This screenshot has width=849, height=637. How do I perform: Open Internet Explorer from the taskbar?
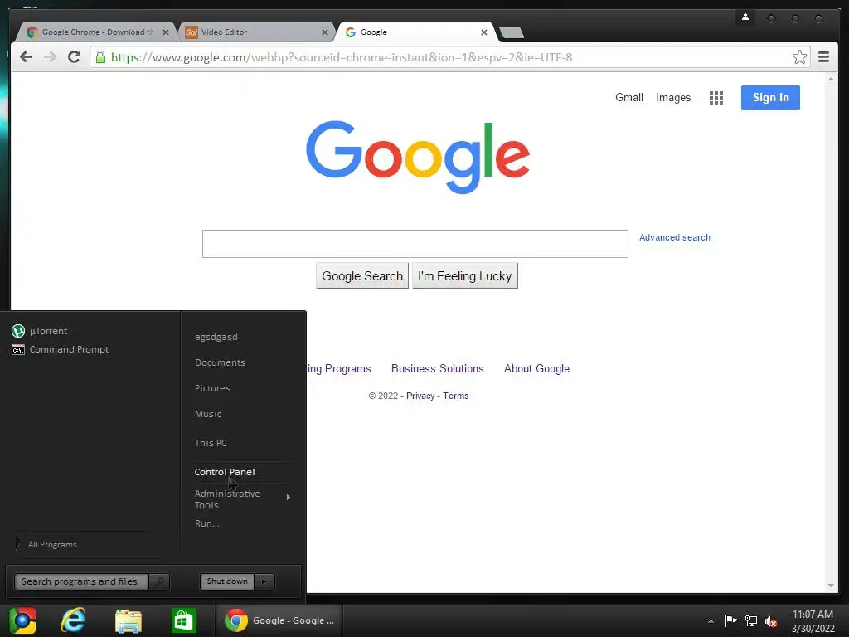[73, 620]
